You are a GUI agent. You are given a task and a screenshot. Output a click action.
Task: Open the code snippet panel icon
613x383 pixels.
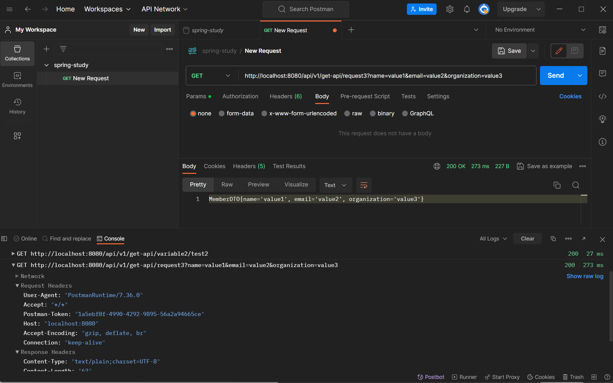pyautogui.click(x=602, y=96)
